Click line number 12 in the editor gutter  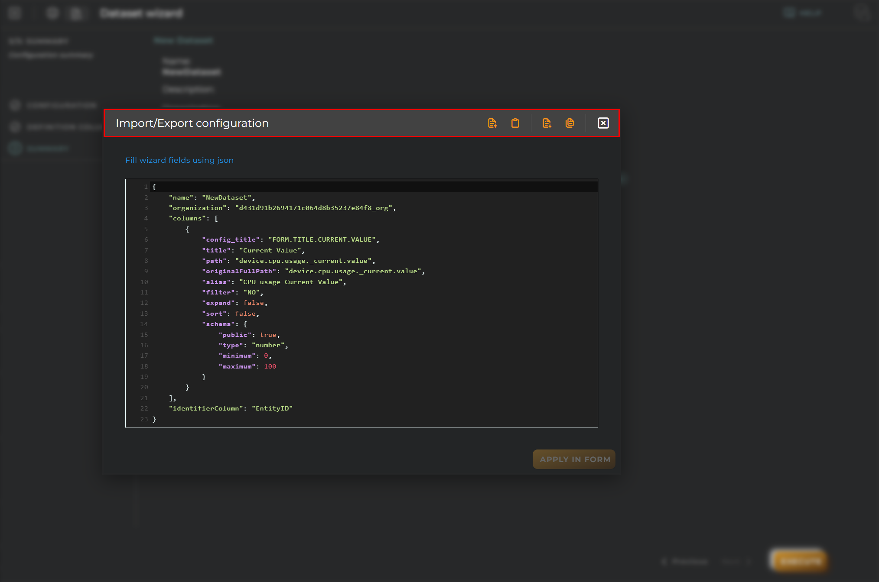pyautogui.click(x=144, y=303)
